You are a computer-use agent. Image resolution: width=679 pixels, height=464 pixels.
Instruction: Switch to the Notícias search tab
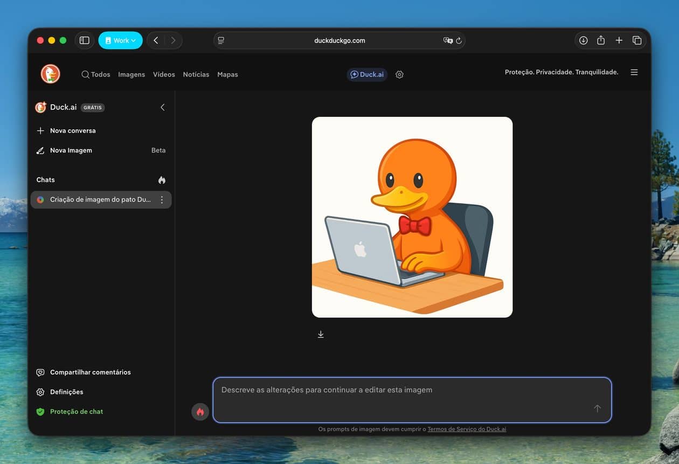[196, 74]
